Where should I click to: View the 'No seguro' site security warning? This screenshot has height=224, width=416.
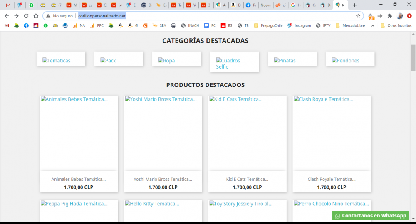59,16
